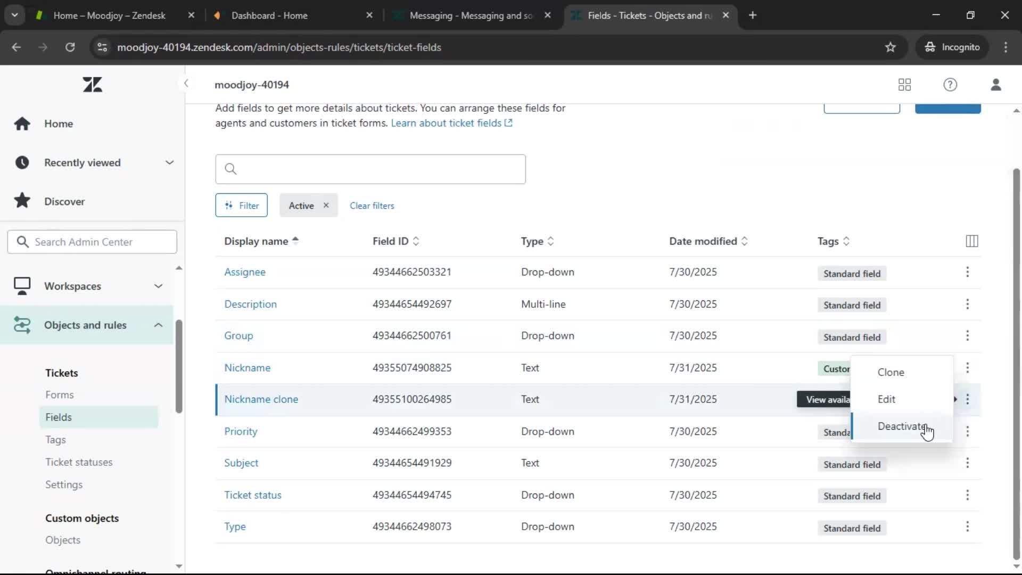Select Fields in the sidebar
Screen dimensions: 1022x575
point(98,417)
